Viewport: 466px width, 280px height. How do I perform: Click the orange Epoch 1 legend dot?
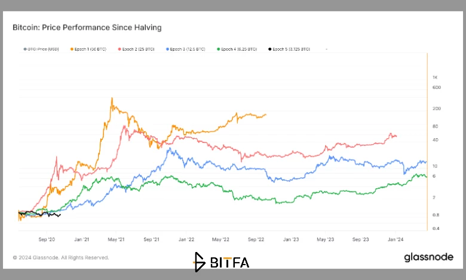coord(72,49)
